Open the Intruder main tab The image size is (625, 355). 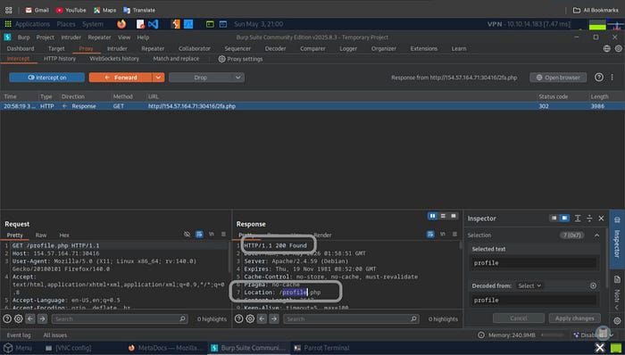coord(117,48)
